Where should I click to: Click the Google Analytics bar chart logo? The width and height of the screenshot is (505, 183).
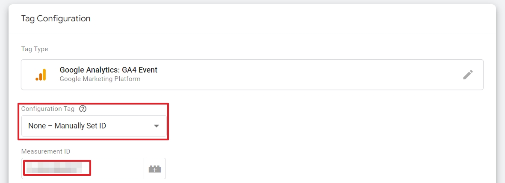click(x=41, y=75)
